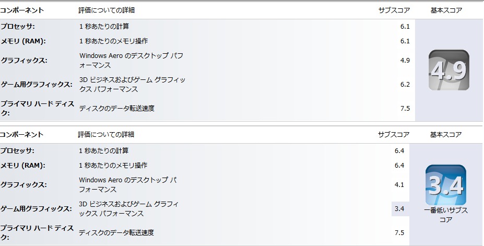
Task: Click the lower table's ディスクのデータ転送速度 description
Action: pyautogui.click(x=116, y=232)
